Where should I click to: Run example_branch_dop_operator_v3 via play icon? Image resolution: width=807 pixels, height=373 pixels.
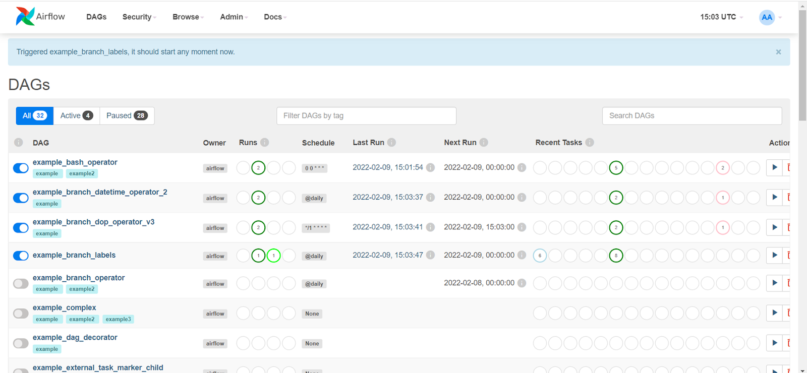click(x=774, y=227)
